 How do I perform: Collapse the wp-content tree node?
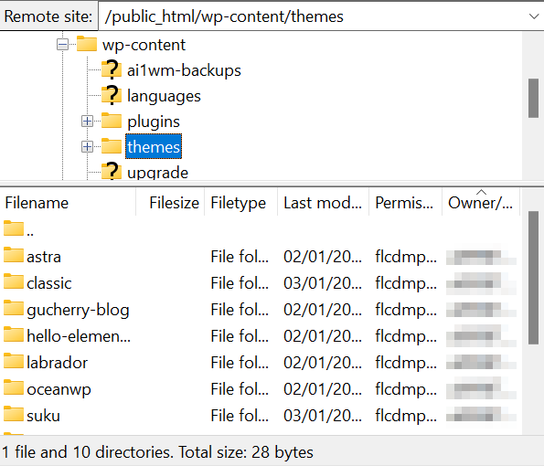(62, 45)
